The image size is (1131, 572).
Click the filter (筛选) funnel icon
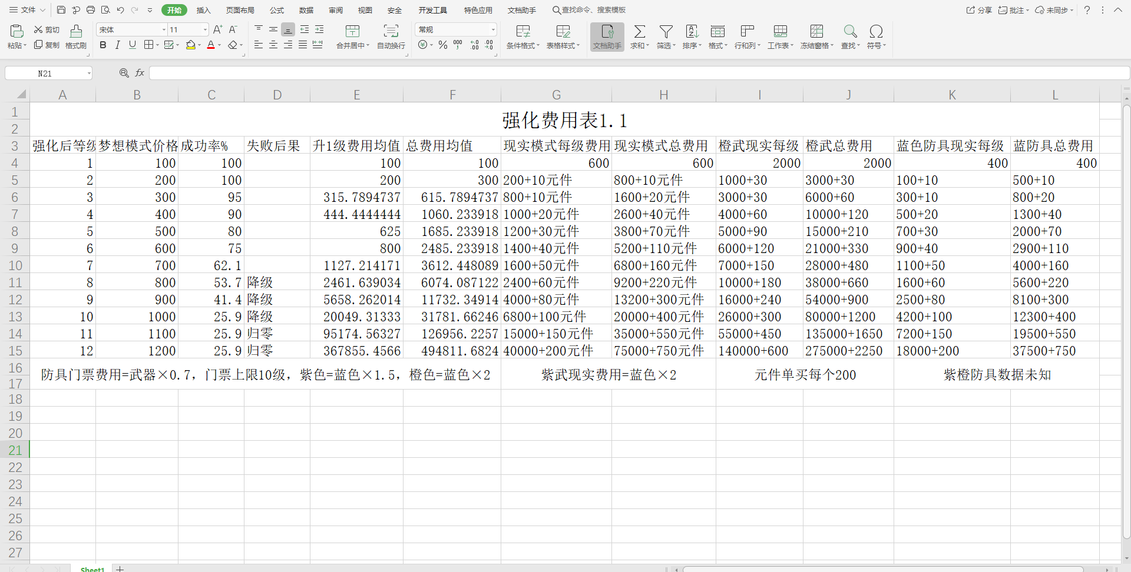click(x=666, y=32)
